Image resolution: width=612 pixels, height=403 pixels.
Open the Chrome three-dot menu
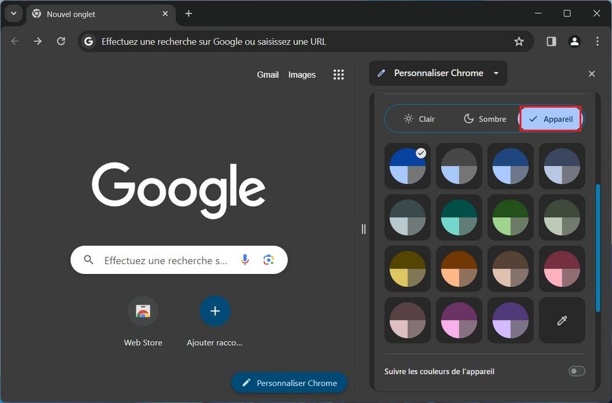click(x=597, y=42)
